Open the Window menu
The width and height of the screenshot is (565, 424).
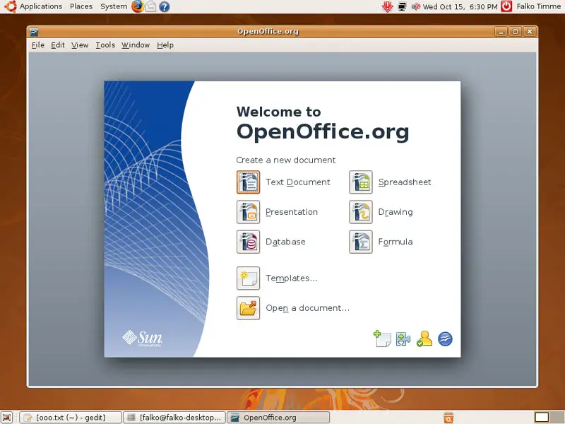pos(136,45)
